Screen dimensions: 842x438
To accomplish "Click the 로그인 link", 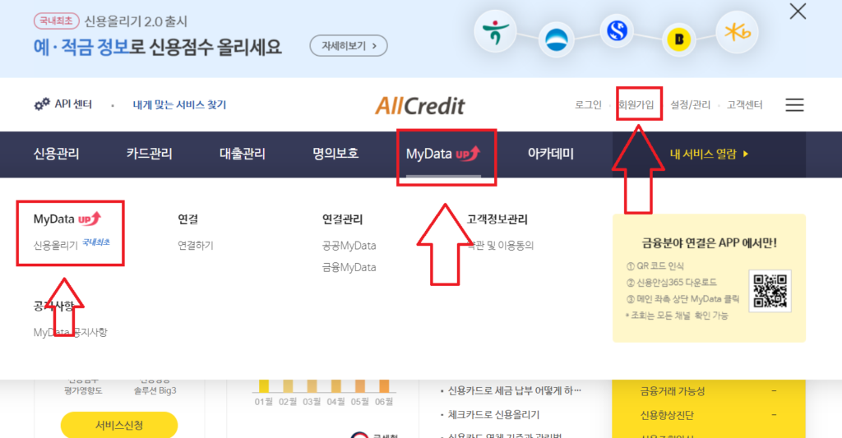I will point(588,104).
